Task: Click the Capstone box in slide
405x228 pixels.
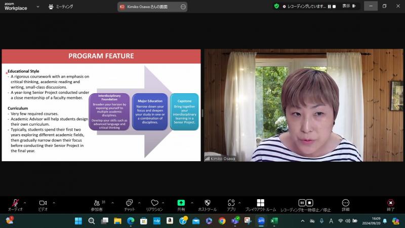Action: pos(184,111)
